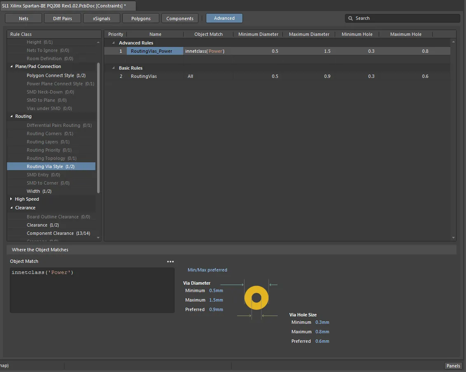Select Board Outline Clearance rule class
Viewport: 466px width, 372px height.
click(x=58, y=217)
